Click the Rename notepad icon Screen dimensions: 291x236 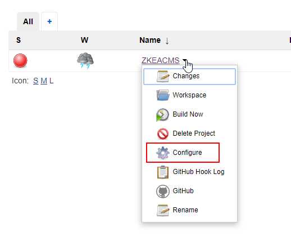163,210
